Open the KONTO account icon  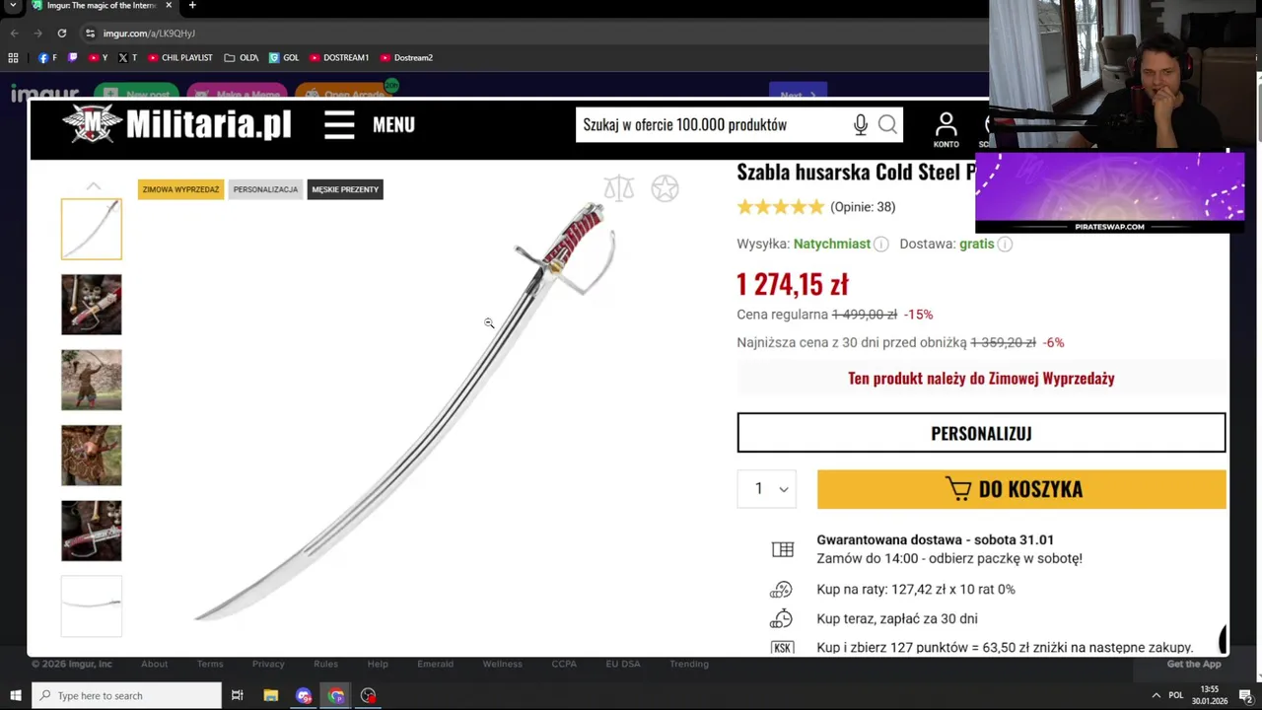point(946,129)
